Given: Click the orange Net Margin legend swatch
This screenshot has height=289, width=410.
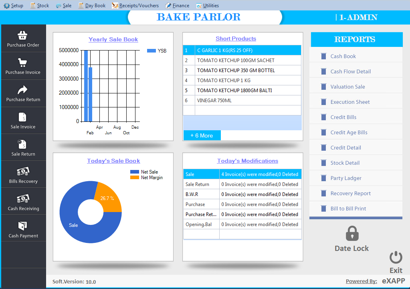Looking at the screenshot, I should pyautogui.click(x=134, y=178).
